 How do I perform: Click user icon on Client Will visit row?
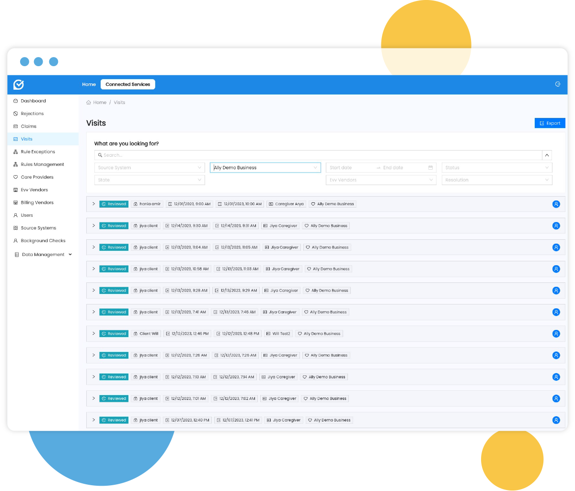556,334
